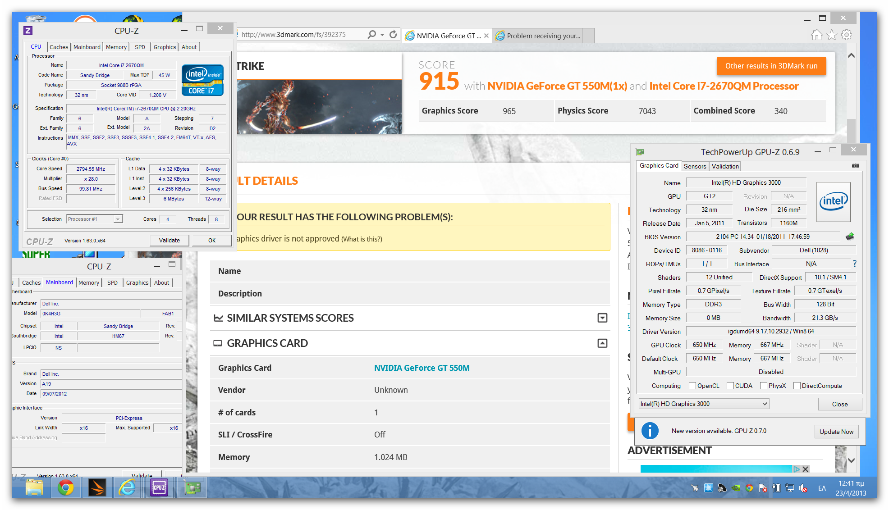This screenshot has width=889, height=510.
Task: Click the blue info icon in the GPU-Z update notice
Action: point(650,431)
